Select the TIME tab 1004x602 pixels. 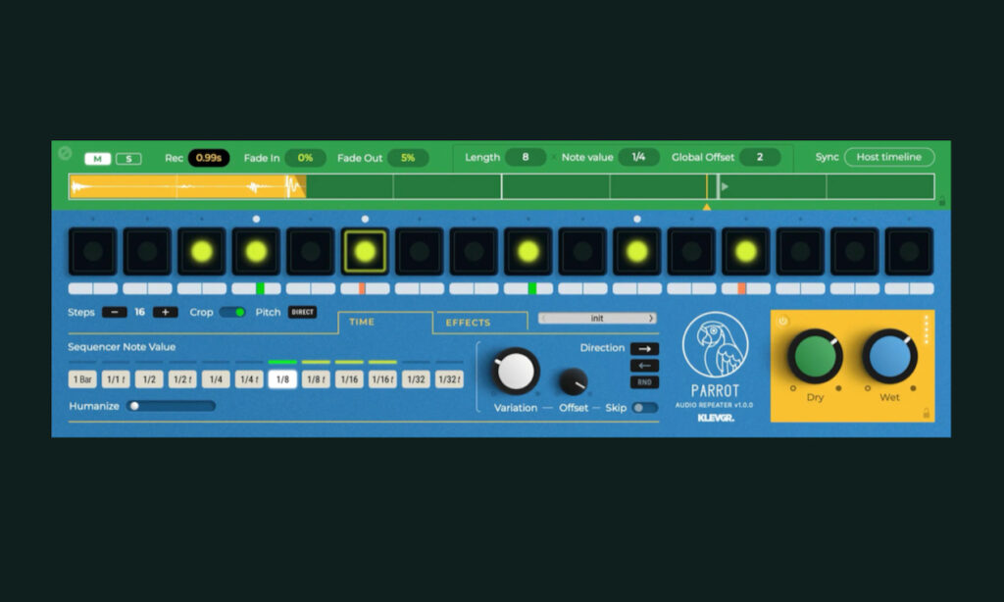(362, 323)
